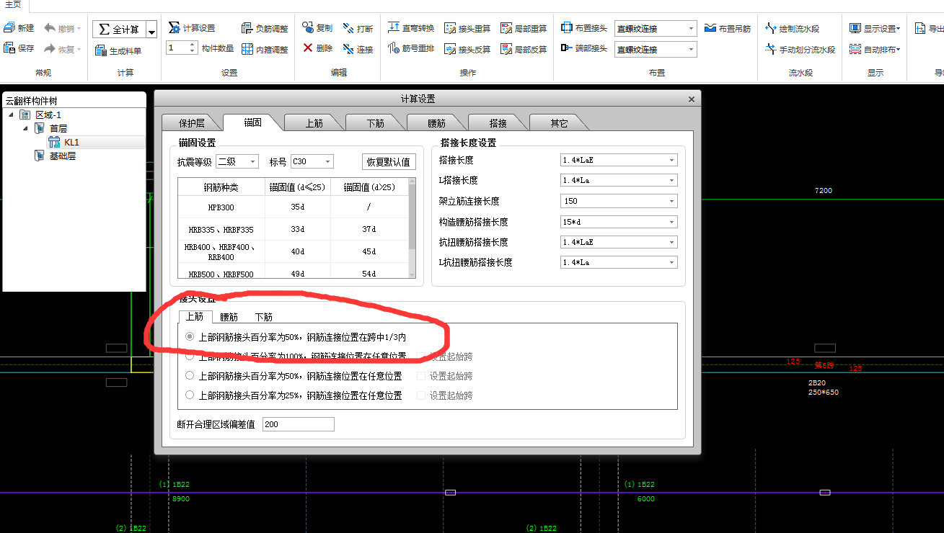Select radio 接头百分率为25% 连接位置在任意位置

(190, 395)
